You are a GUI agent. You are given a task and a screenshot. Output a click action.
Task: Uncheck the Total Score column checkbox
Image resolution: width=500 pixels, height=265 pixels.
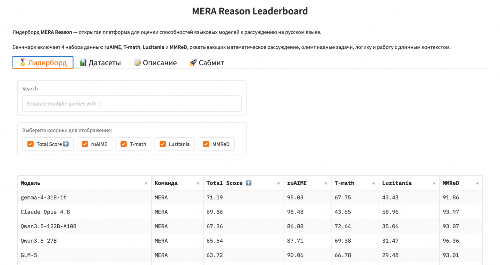[30, 144]
